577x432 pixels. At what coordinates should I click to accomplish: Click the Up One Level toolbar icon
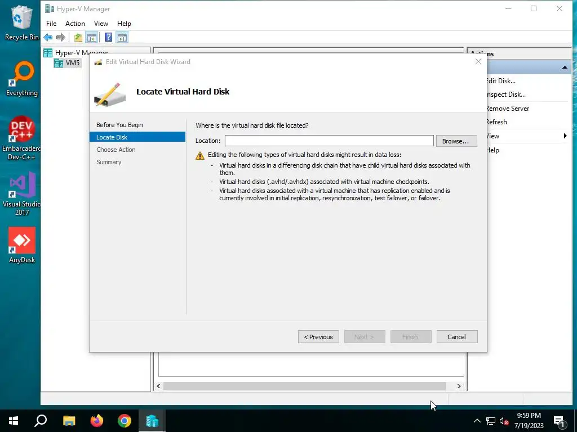[78, 37]
